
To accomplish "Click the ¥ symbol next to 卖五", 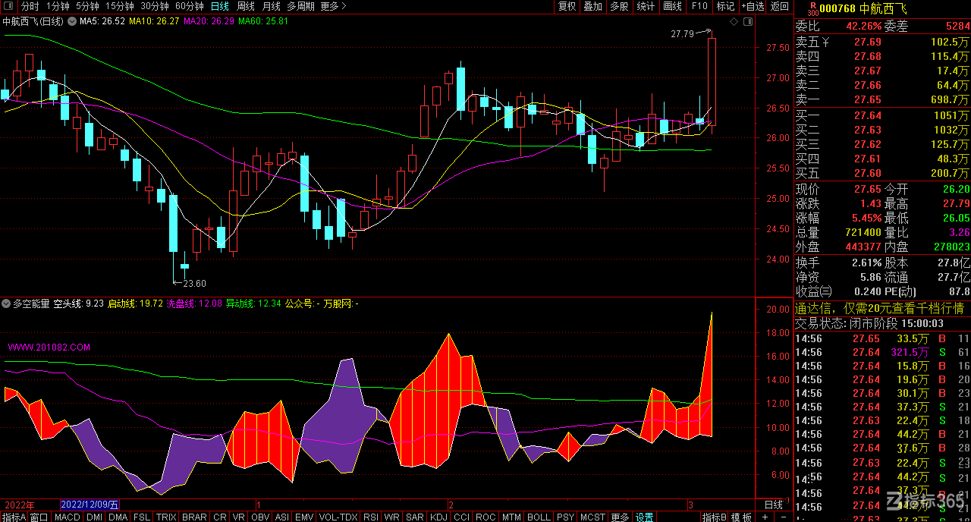I will (x=825, y=42).
